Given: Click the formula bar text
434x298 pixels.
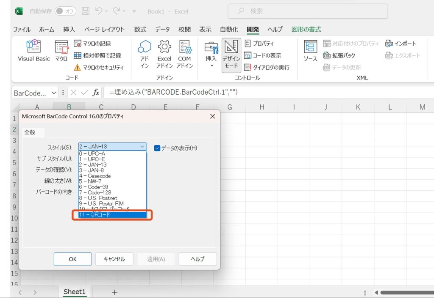Looking at the screenshot, I should pyautogui.click(x=173, y=92).
